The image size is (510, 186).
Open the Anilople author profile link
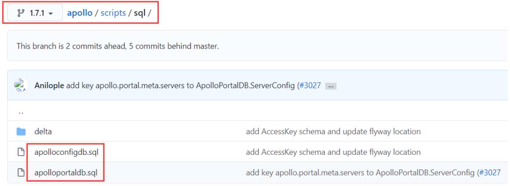point(49,86)
